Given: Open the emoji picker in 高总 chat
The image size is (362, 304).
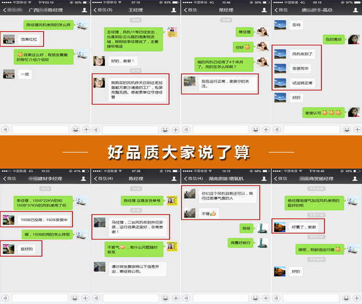Looking at the screenshot, I should (347, 129).
